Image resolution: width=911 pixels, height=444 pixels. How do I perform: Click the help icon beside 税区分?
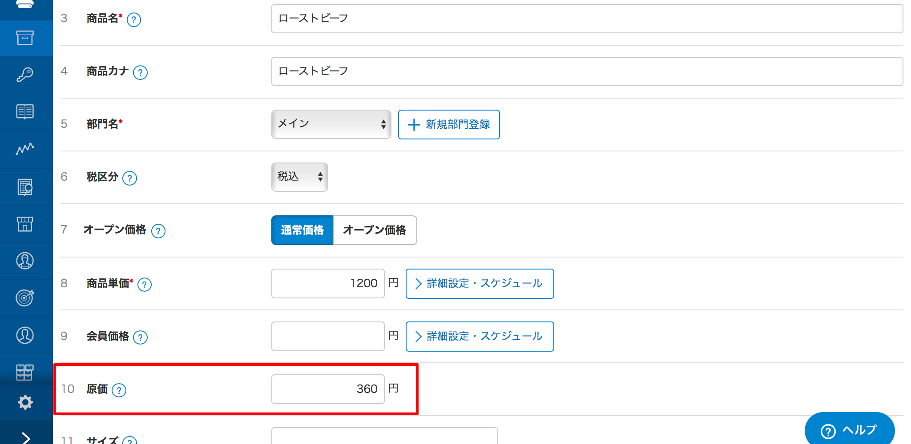(129, 178)
